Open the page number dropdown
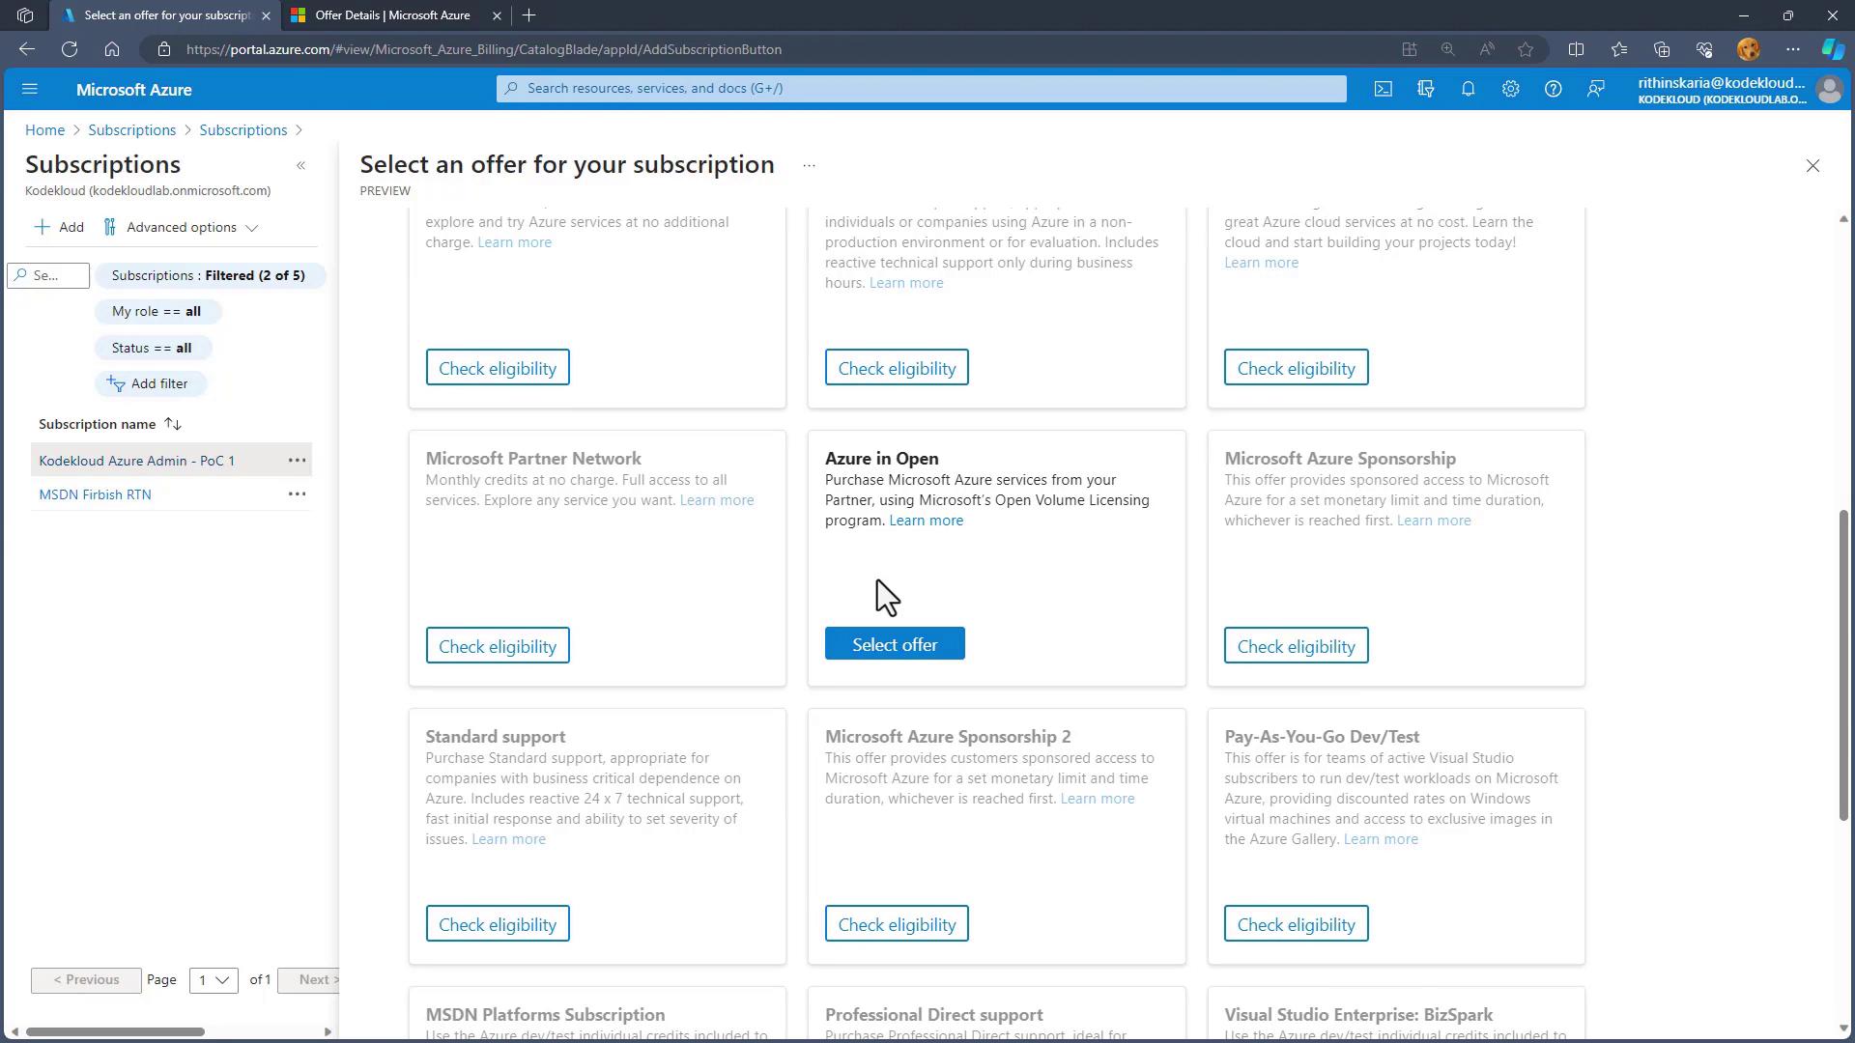 pos(214,979)
